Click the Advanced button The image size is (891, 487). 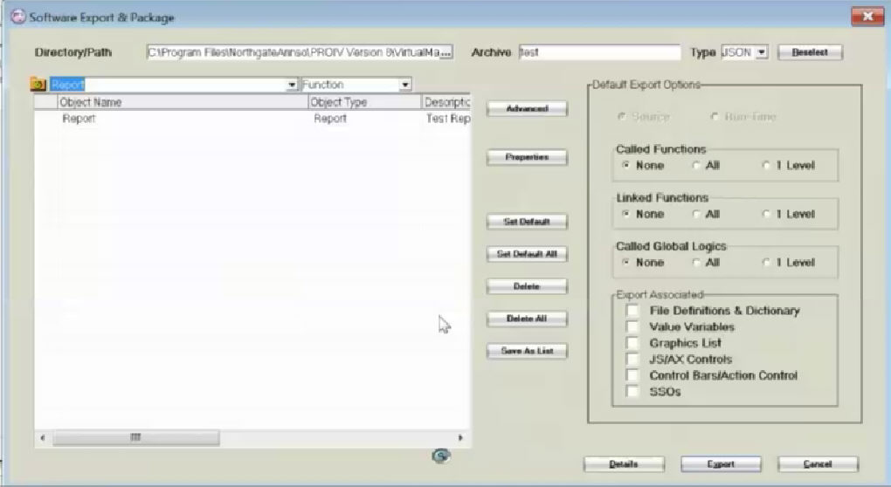click(527, 108)
